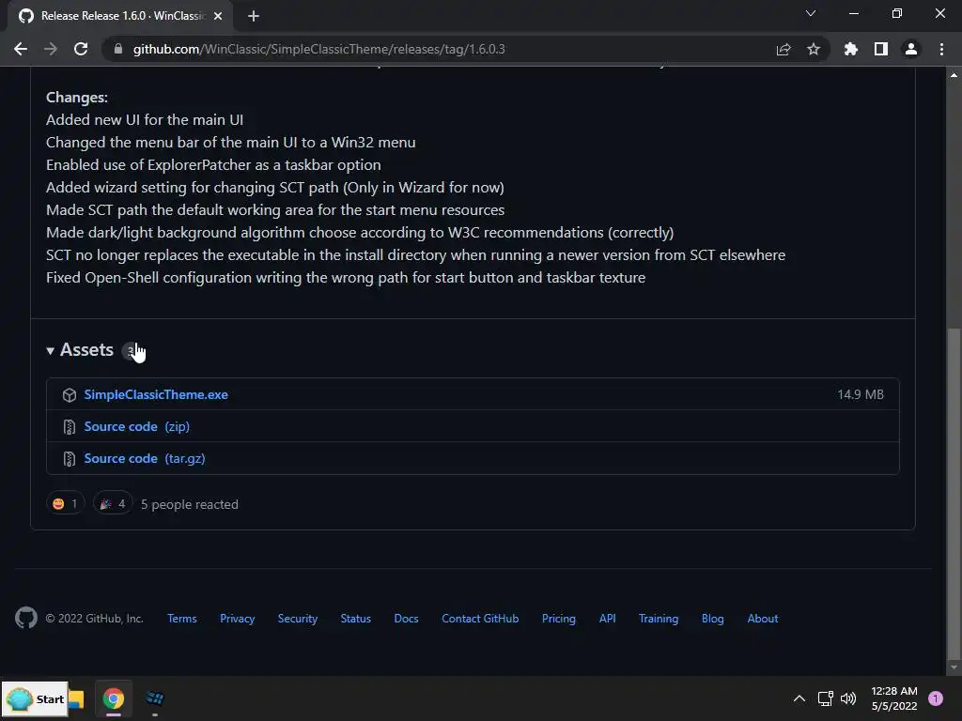Open a new browser tab
The height and width of the screenshot is (721, 962).
click(x=254, y=16)
